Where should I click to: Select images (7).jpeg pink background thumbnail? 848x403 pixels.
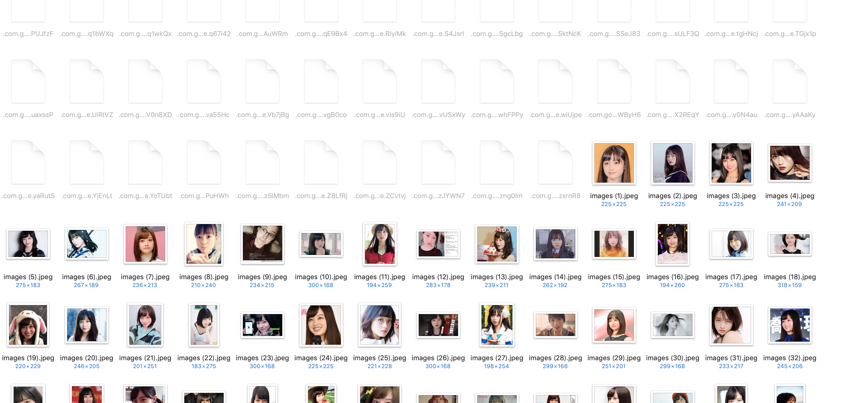coord(145,244)
